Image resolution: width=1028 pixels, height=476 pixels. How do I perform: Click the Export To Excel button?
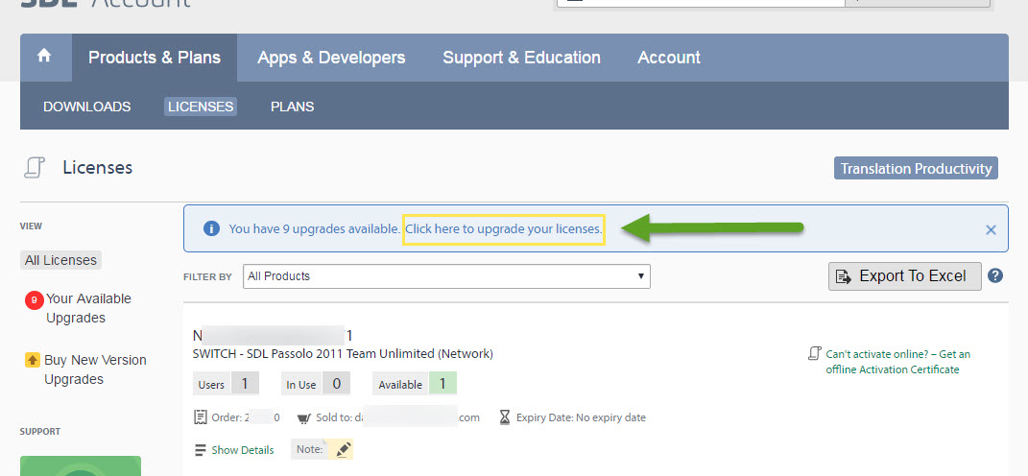pyautogui.click(x=904, y=276)
